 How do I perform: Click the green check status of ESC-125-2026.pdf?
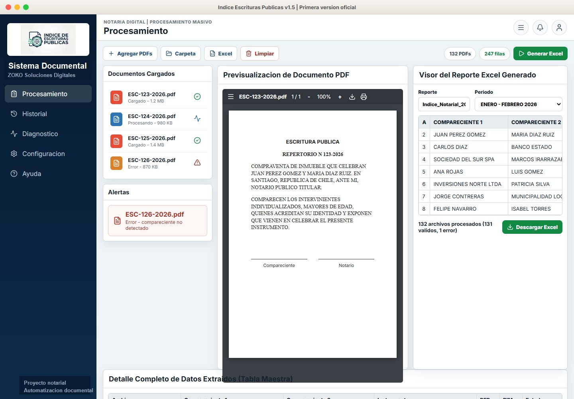click(x=197, y=140)
